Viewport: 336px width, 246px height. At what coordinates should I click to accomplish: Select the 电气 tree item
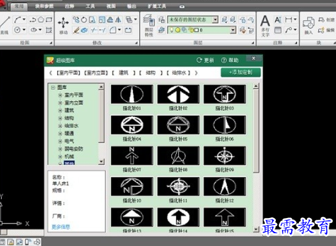(x=69, y=141)
